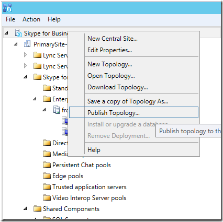Image resolution: width=223 pixels, height=222 pixels.
Task: Click the Persistent Chat pools folder icon
Action: point(47,165)
